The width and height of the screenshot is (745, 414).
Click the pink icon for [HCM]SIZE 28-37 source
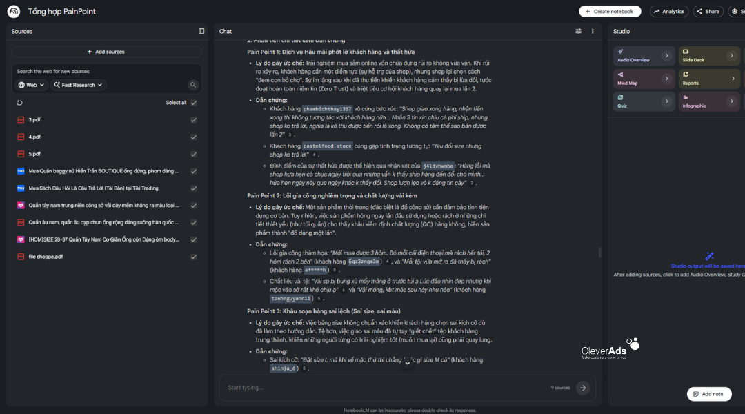[21, 239]
